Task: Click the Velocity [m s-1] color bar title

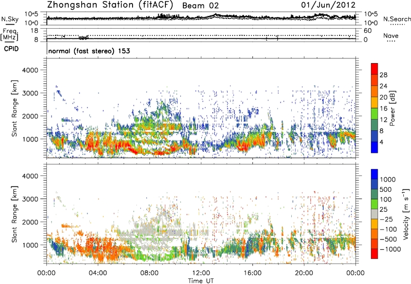Action: 406,214
